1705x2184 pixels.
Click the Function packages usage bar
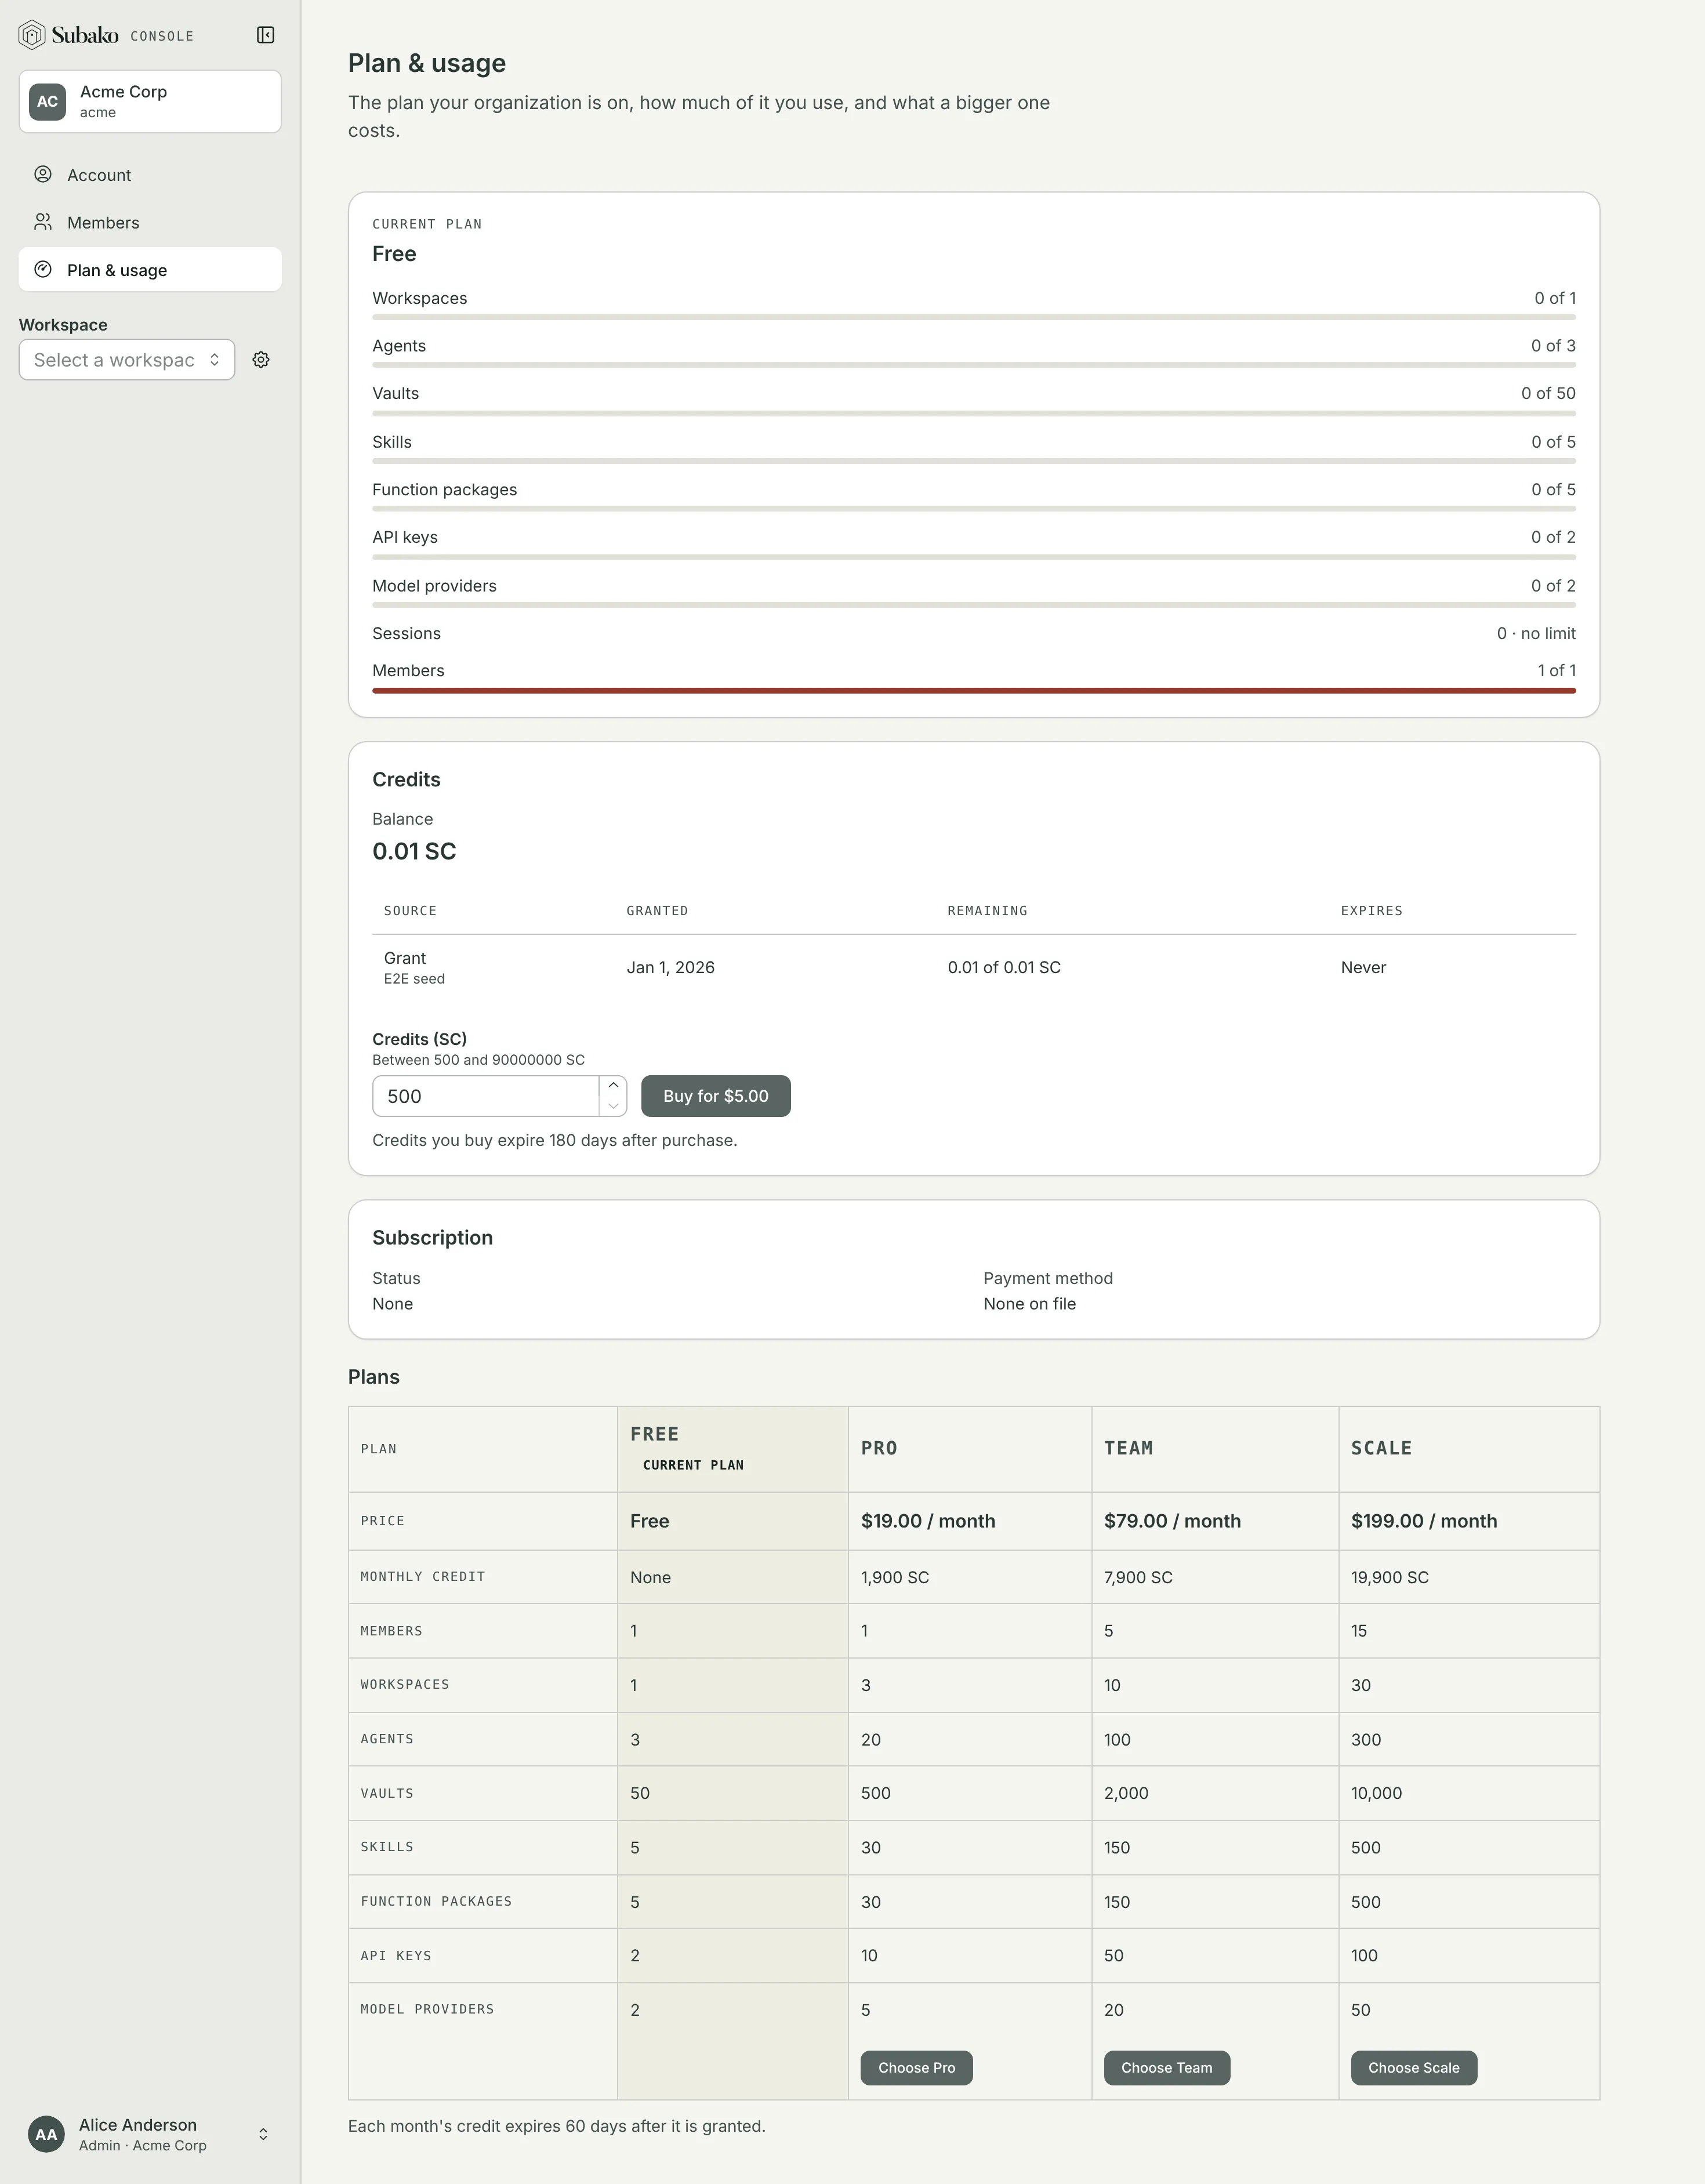tap(974, 509)
